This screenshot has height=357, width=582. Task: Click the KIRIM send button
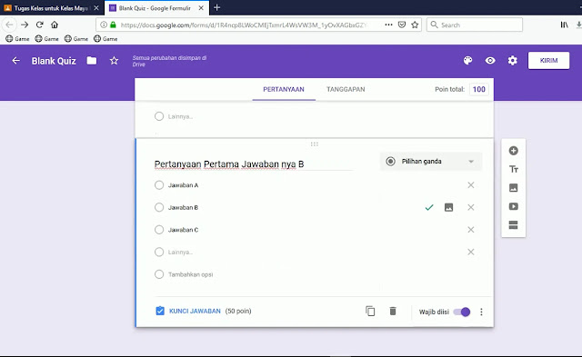point(548,61)
